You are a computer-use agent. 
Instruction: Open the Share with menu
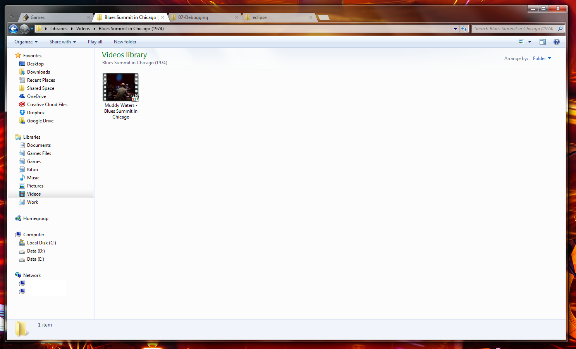[63, 42]
